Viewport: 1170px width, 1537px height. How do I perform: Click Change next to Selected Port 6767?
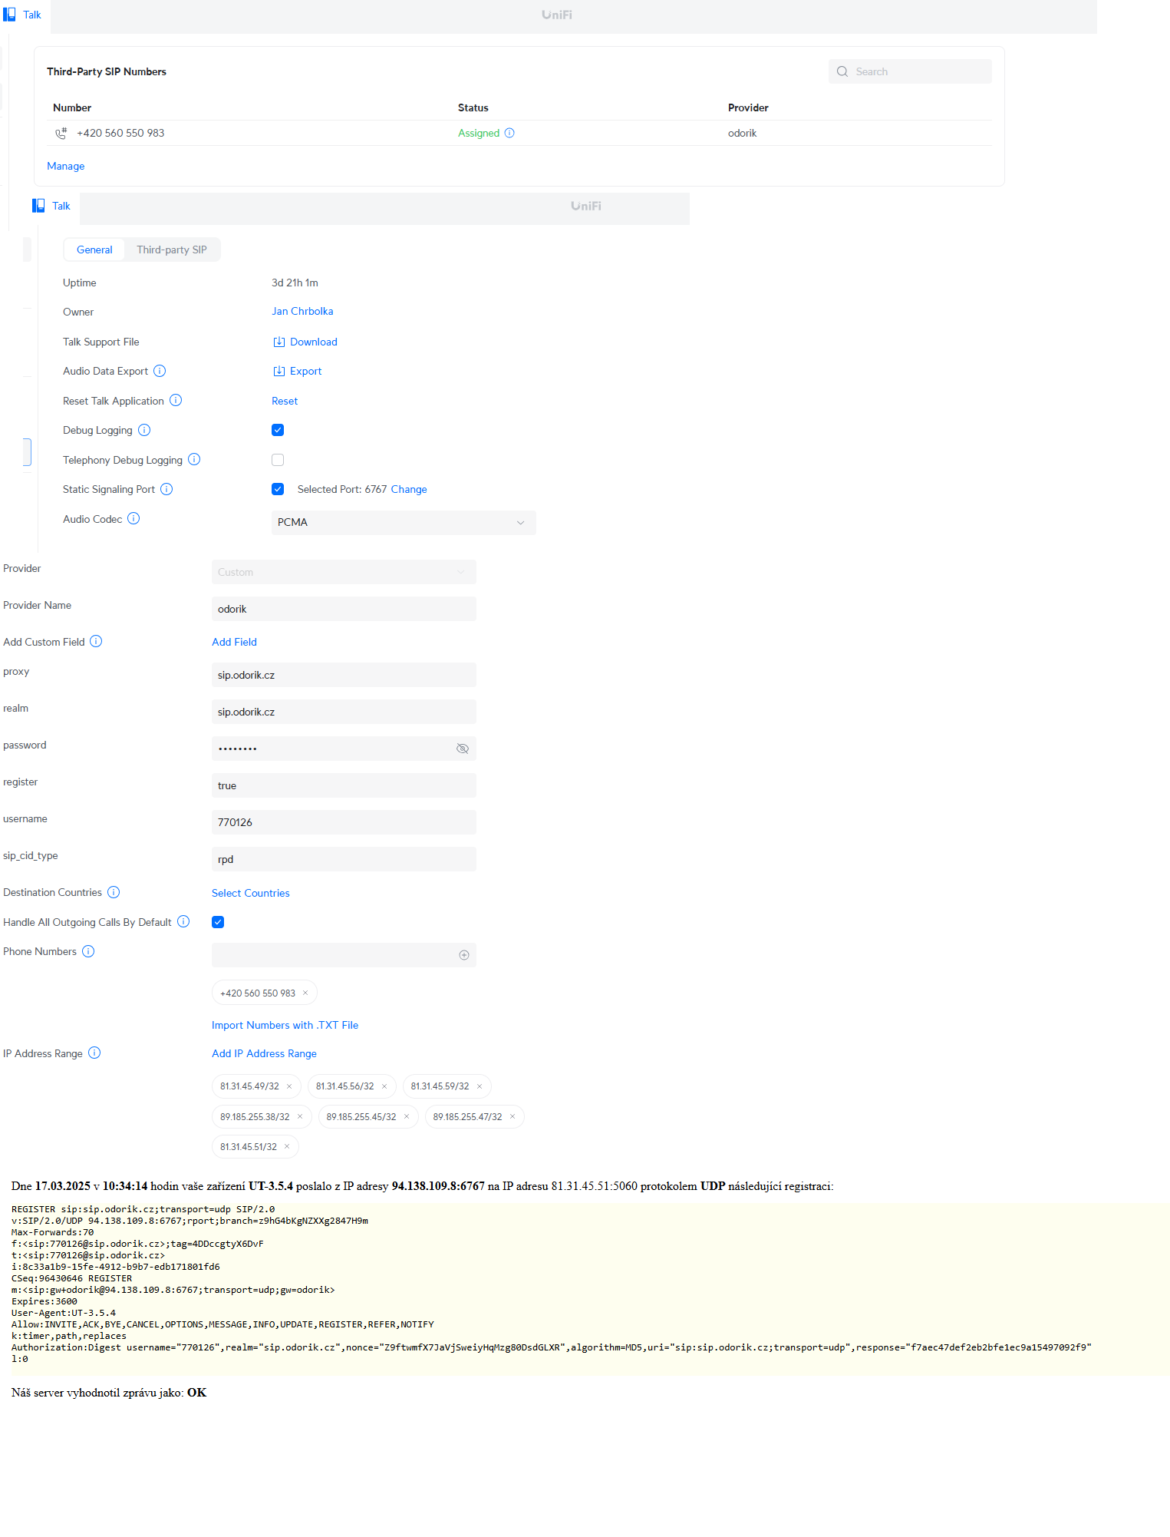tap(409, 489)
